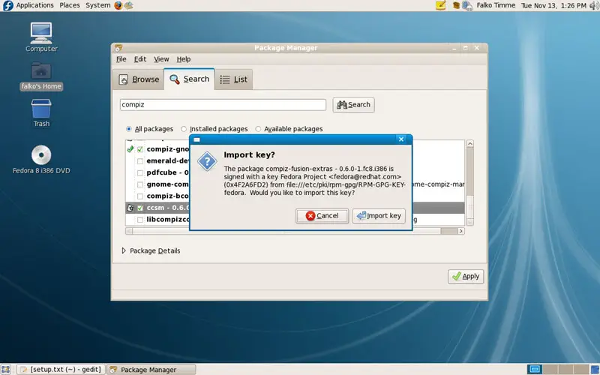This screenshot has height=375, width=600.
Task: Close the Import key dialog
Action: click(401, 139)
